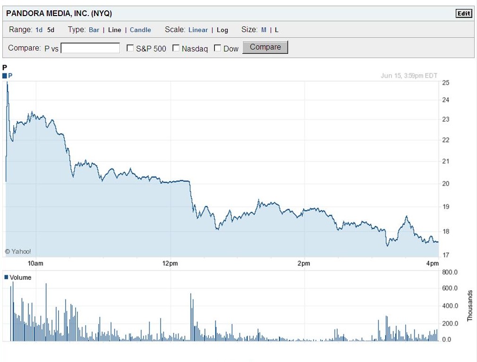Click the 20 price axis label

pos(446,184)
